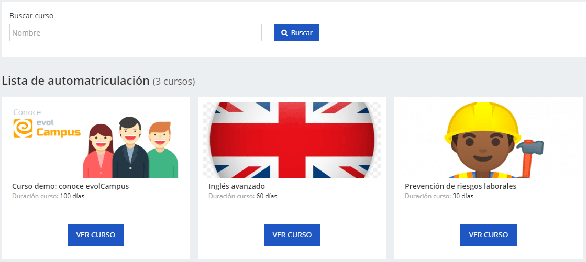Click the "Lista de automatriculación" heading
Viewport: 586px width, 262px height.
click(76, 81)
